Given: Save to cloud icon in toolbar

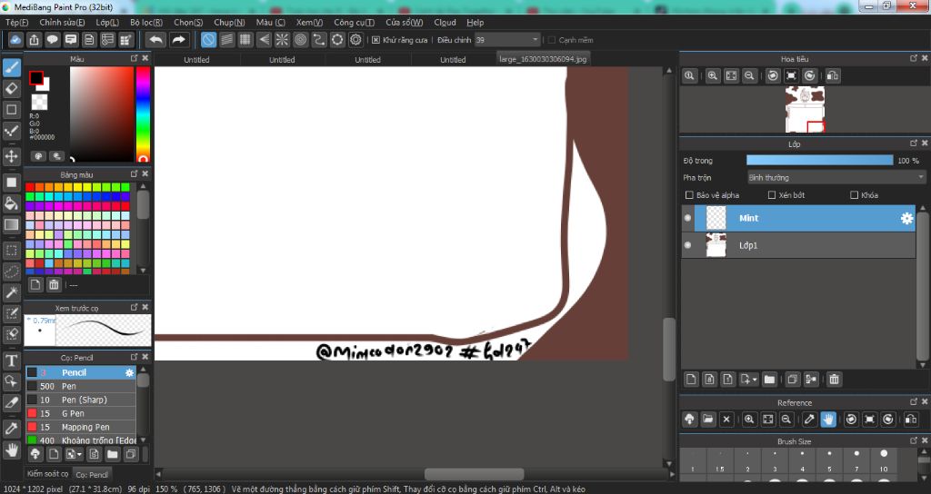Looking at the screenshot, I should 15,40.
